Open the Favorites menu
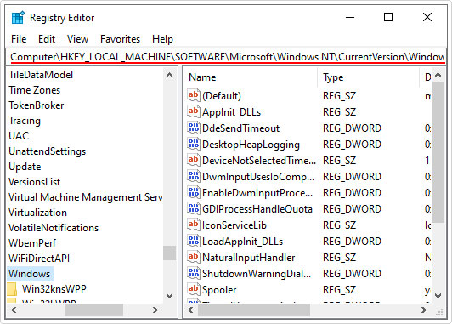 (x=120, y=39)
